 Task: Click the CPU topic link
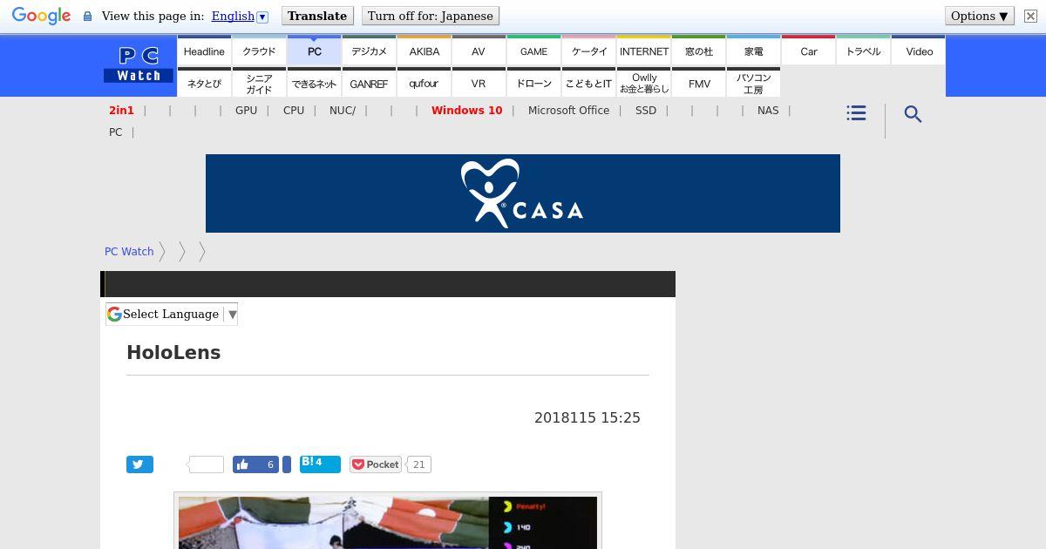click(294, 111)
